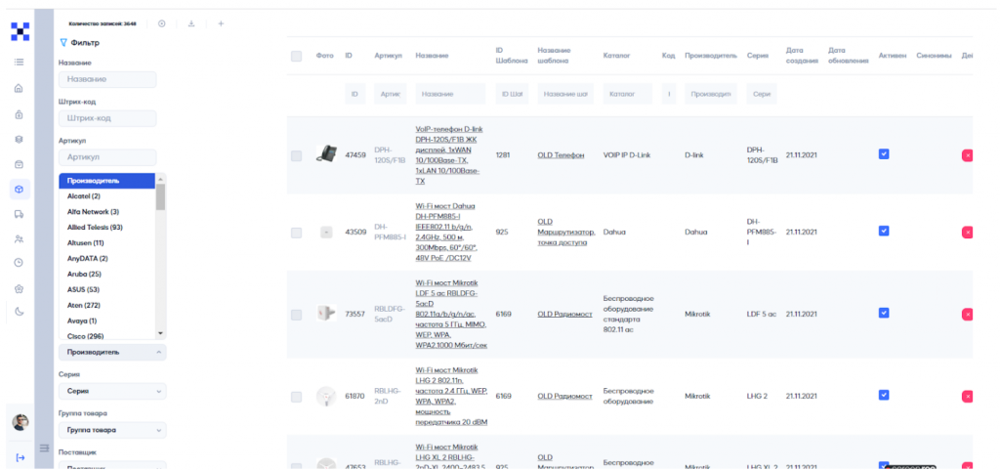Focus the Название filter input in sidebar

point(107,79)
